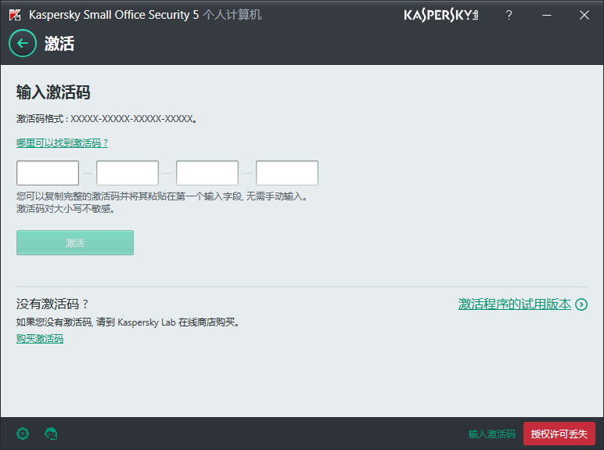Viewport: 604px width, 450px height.
Task: Click the red 授权许可丢失 button
Action: (x=559, y=434)
